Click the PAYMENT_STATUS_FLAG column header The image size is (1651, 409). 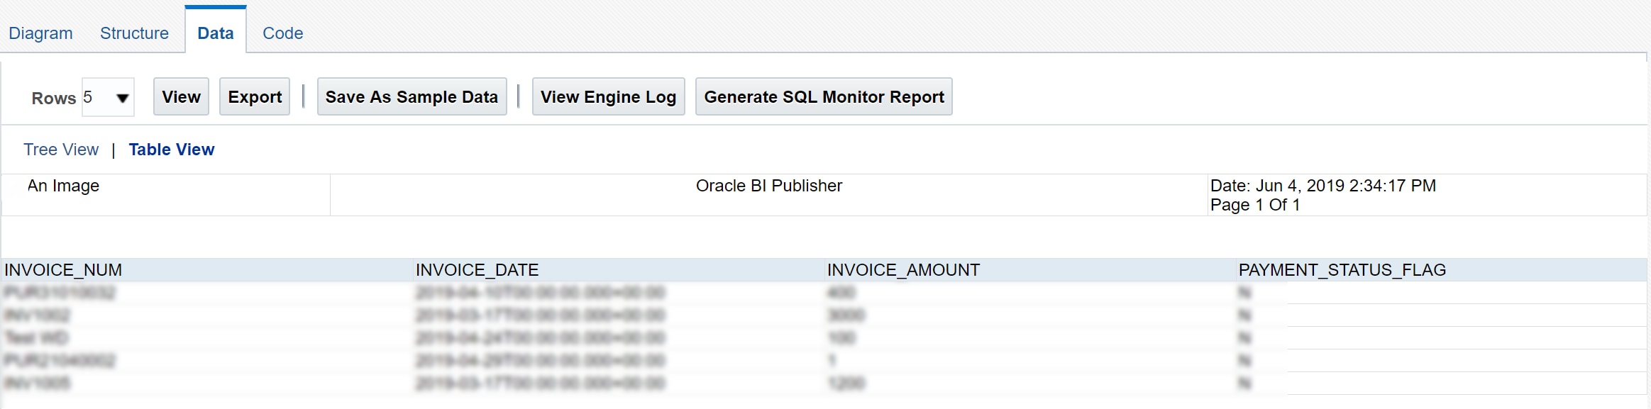[1341, 270]
